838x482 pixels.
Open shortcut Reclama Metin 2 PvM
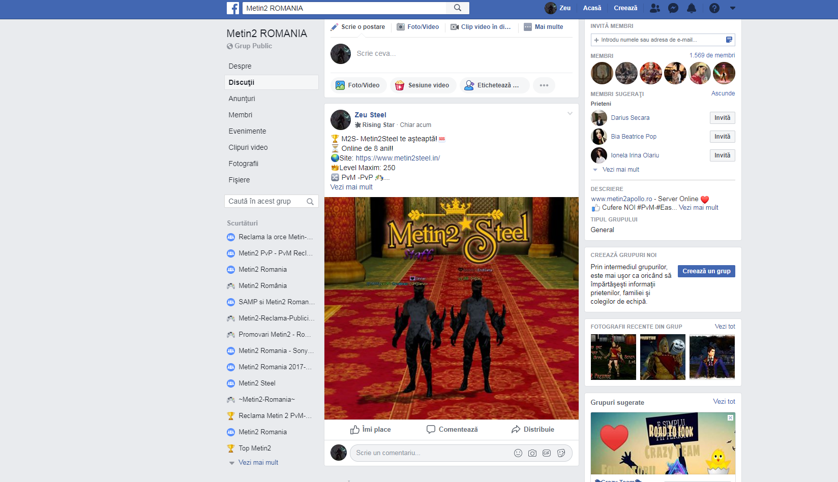point(271,416)
